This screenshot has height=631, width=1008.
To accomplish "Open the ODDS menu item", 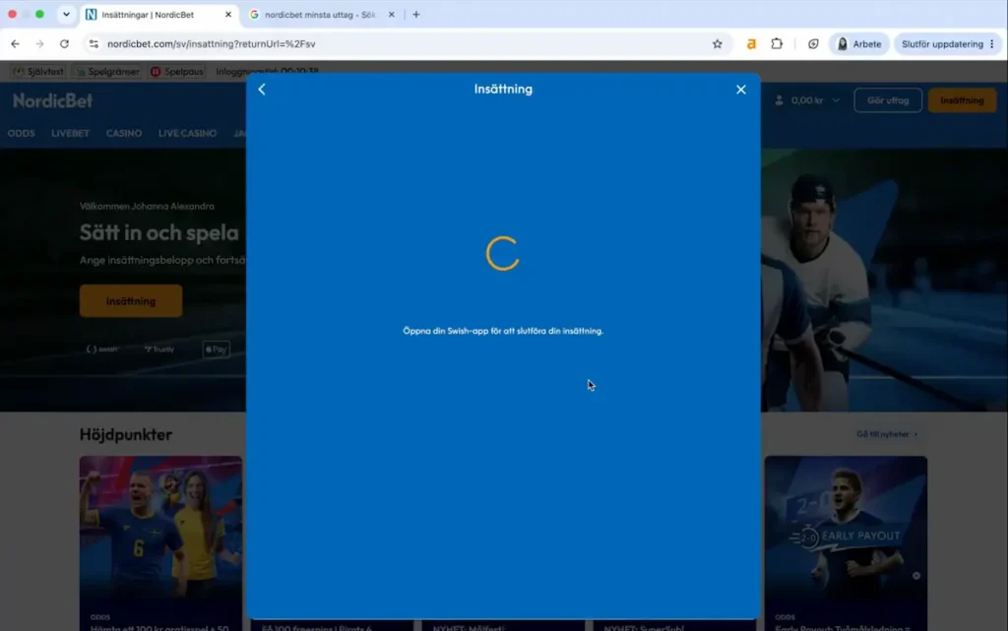I will 22,133.
